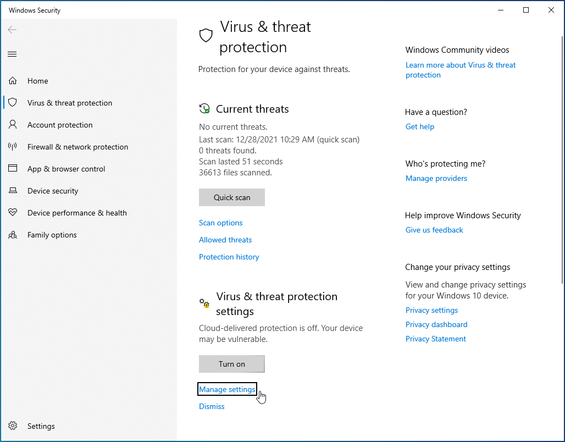Click the Account protection person icon
Viewport: 565px width, 442px height.
pyautogui.click(x=13, y=125)
